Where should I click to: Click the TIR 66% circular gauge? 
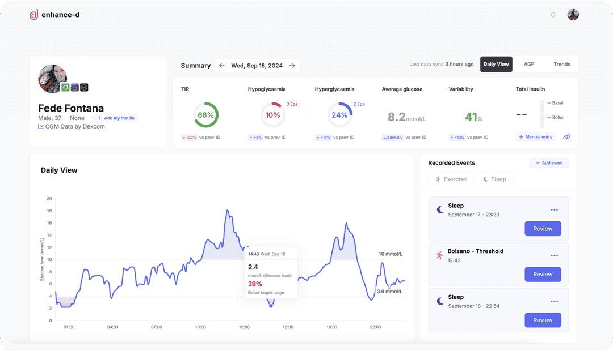pyautogui.click(x=205, y=115)
